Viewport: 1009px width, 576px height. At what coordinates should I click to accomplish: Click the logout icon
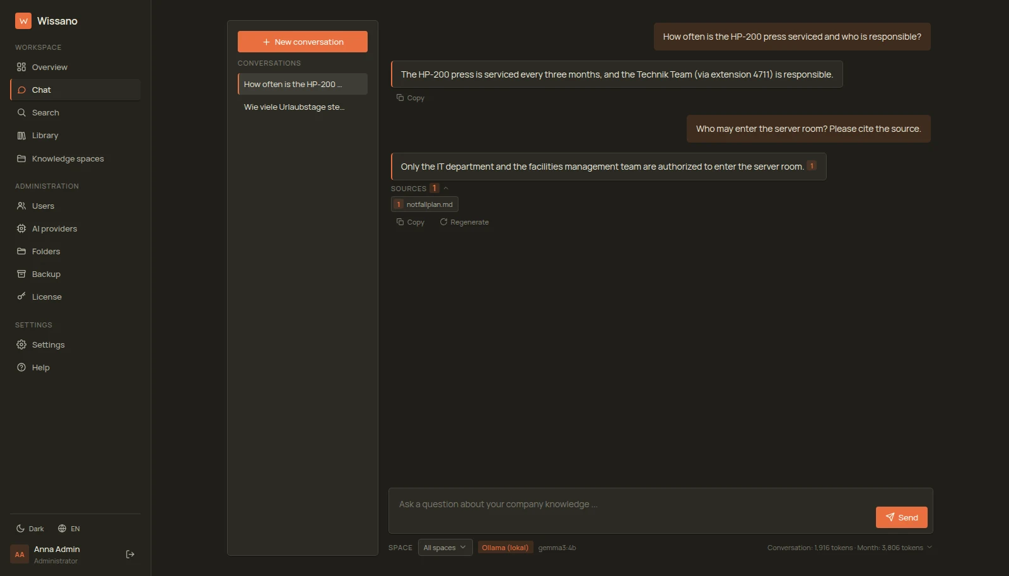click(x=130, y=554)
